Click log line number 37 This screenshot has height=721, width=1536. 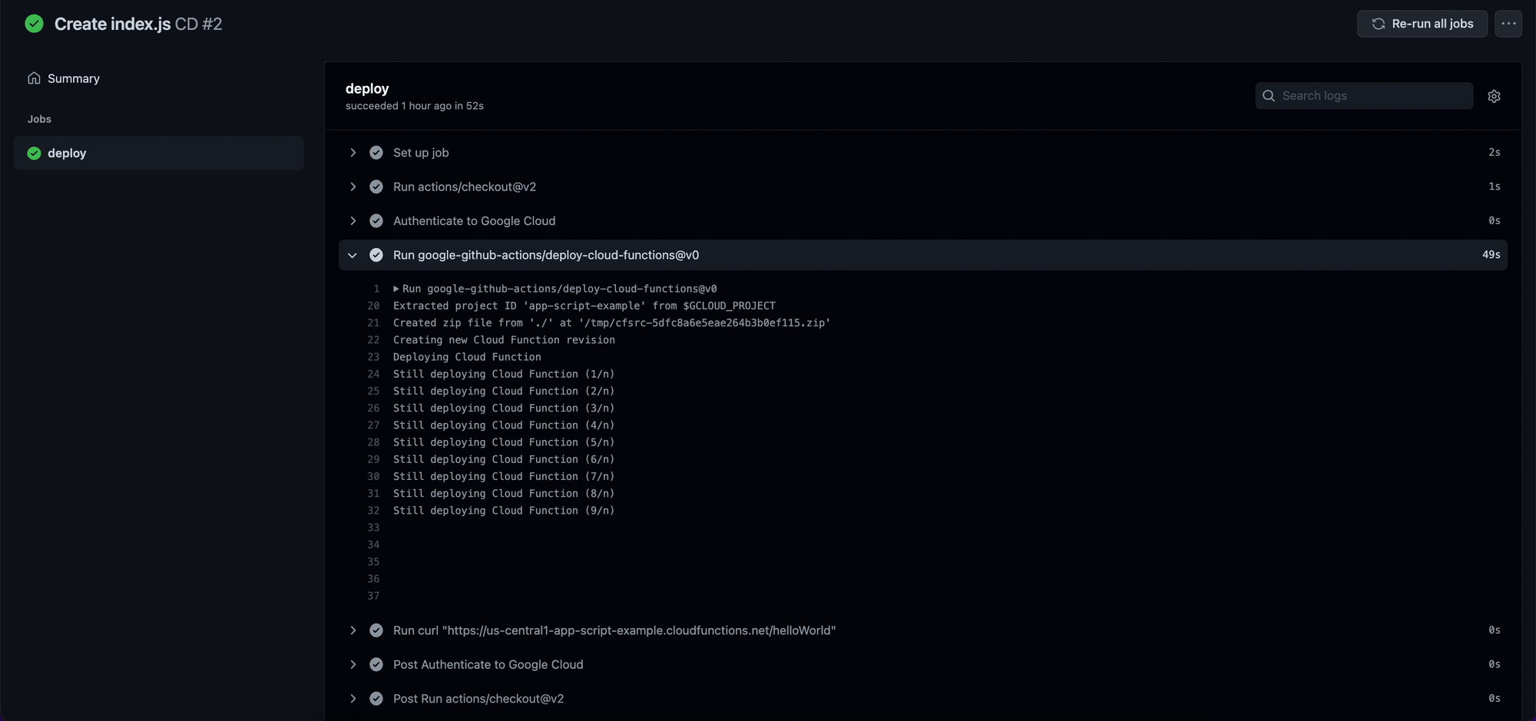click(x=373, y=596)
